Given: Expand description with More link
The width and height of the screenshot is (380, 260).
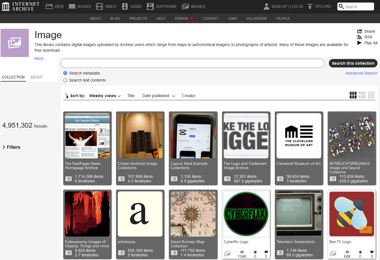Looking at the screenshot, I should click(41, 58).
